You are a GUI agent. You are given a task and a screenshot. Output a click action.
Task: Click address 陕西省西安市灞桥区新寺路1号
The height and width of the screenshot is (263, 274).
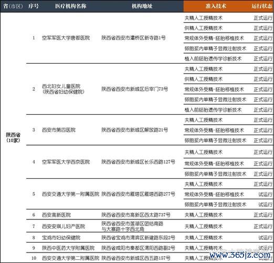[133, 38]
